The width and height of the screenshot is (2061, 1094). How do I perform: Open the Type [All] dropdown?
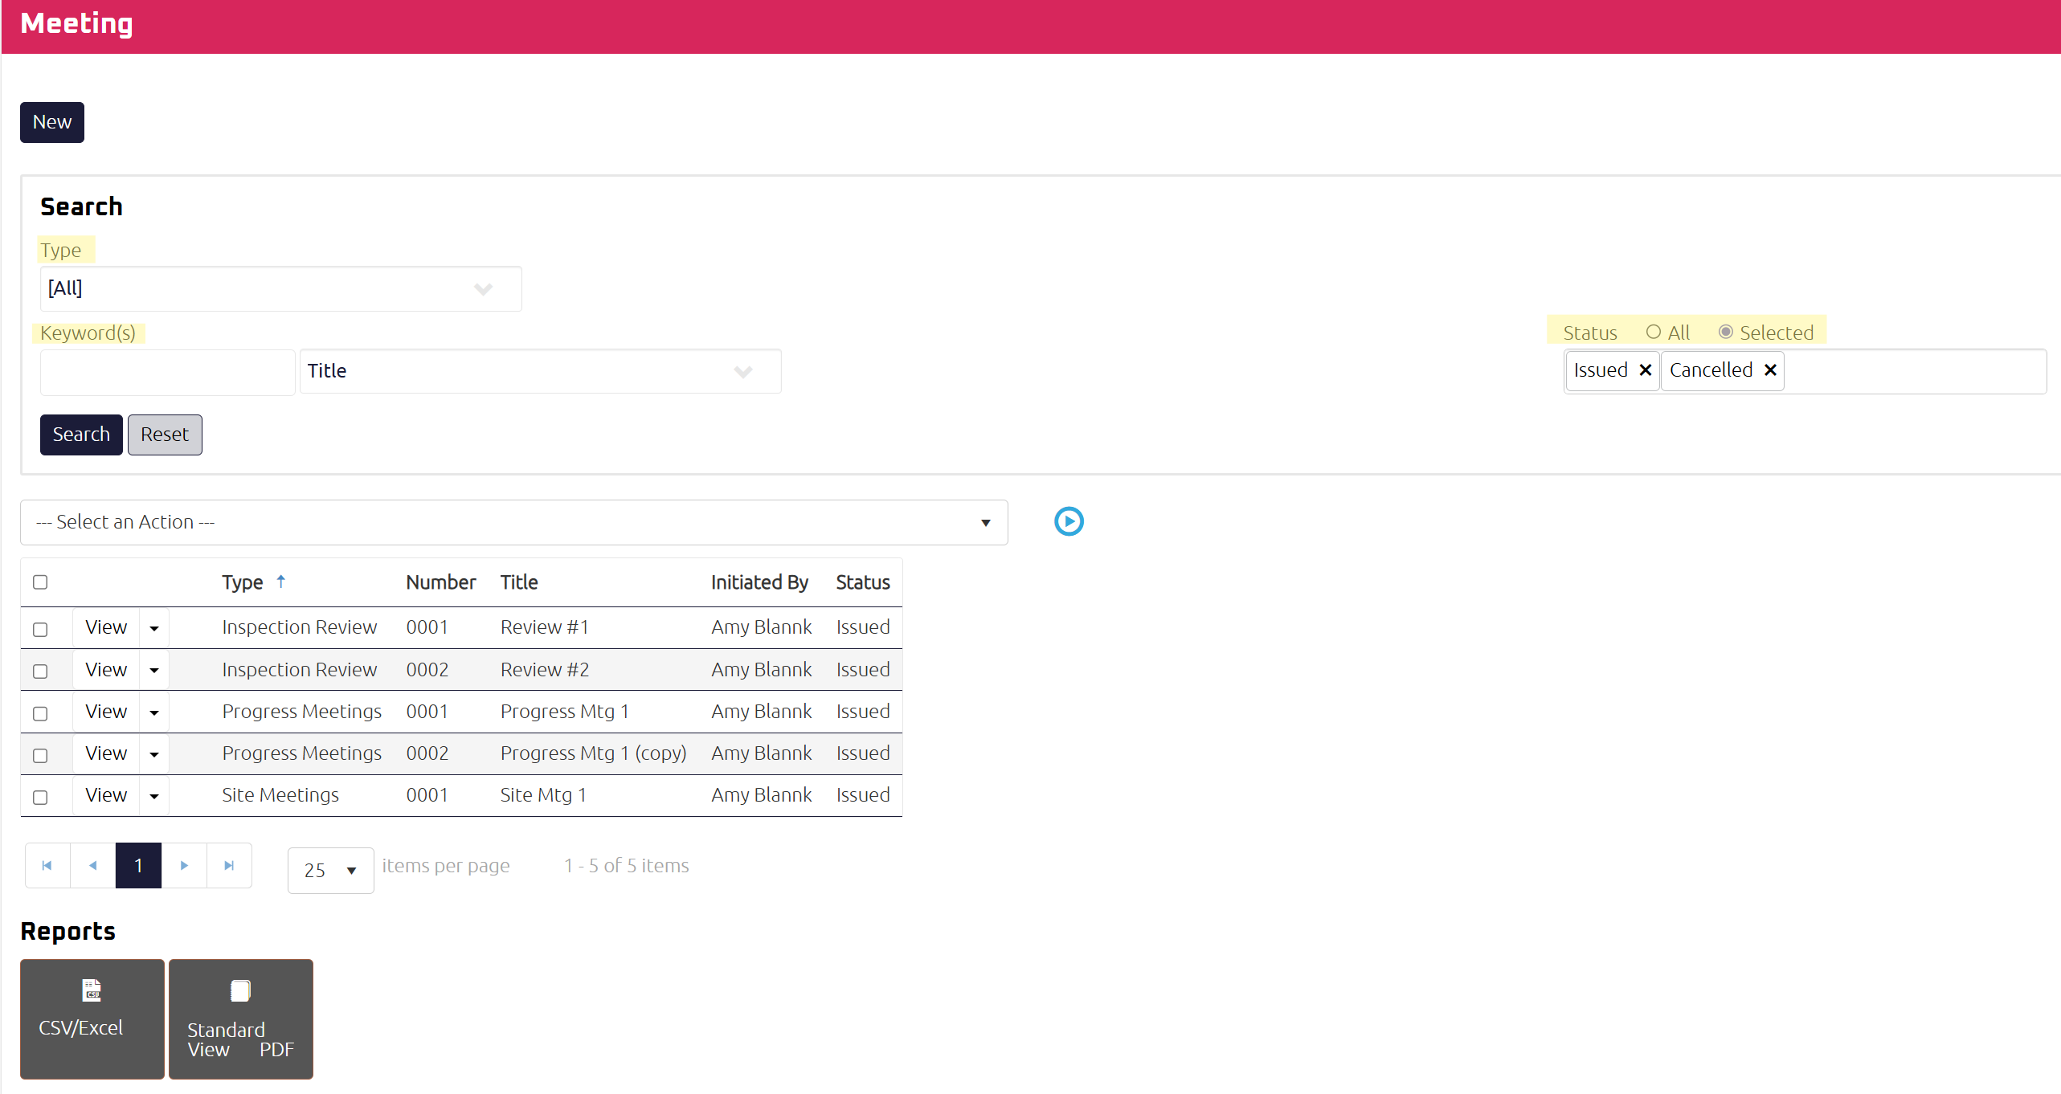coord(280,289)
